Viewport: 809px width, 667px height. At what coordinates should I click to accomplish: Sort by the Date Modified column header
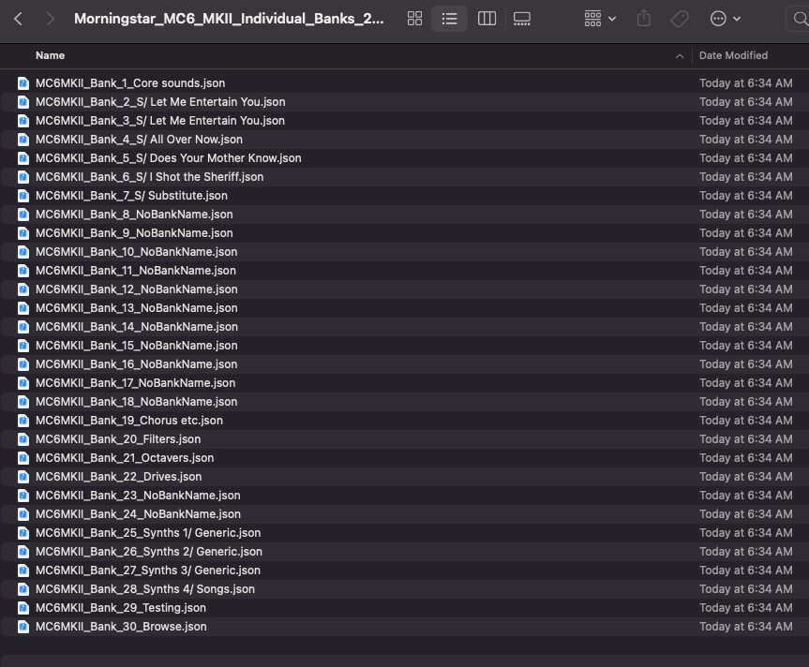coord(733,55)
